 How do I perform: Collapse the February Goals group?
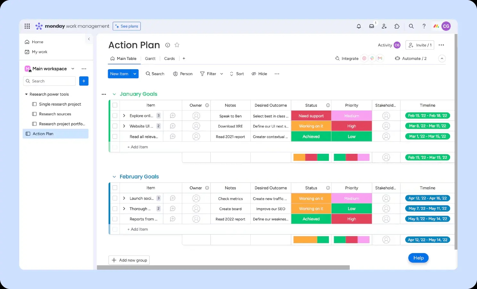[x=114, y=177]
